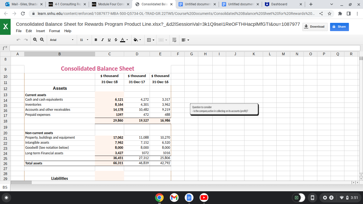Open a new browser tab
The width and height of the screenshot is (363, 204).
tap(311, 4)
